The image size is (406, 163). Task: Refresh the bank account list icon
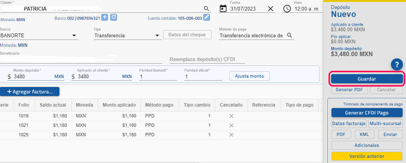[113, 17]
